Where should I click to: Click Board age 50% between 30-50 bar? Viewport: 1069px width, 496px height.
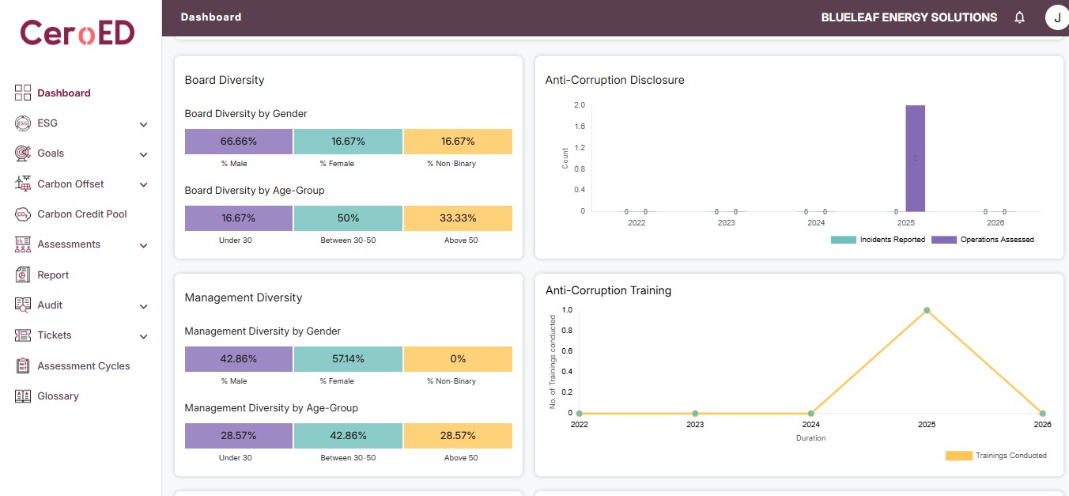[x=348, y=218]
